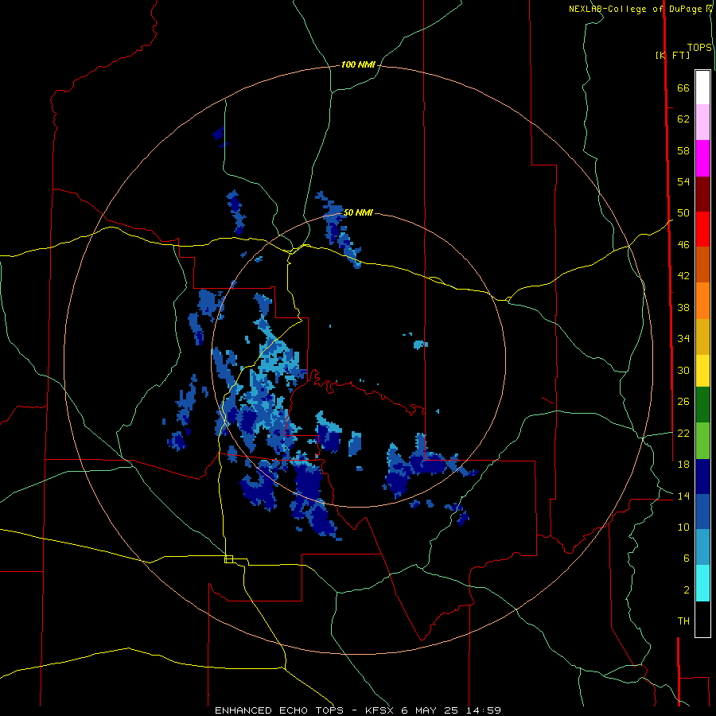Click the 50 NMI range ring label

[x=358, y=212]
